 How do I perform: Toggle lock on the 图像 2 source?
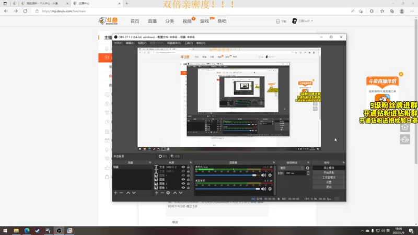point(188,184)
